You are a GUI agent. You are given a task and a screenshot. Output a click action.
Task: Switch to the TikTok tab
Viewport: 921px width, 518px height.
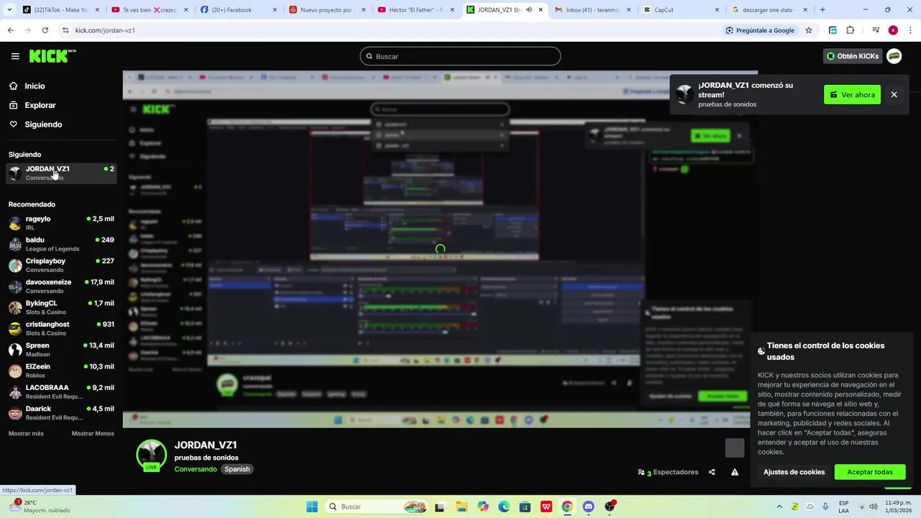click(x=60, y=10)
